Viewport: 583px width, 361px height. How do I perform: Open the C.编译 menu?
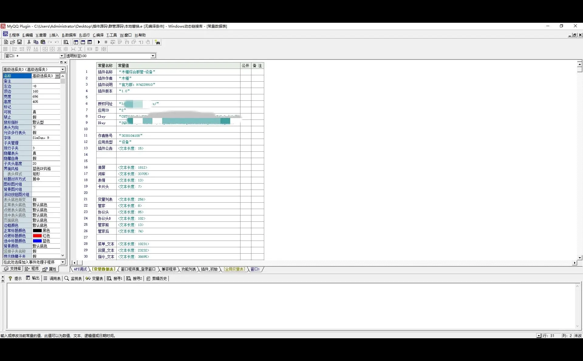98,35
